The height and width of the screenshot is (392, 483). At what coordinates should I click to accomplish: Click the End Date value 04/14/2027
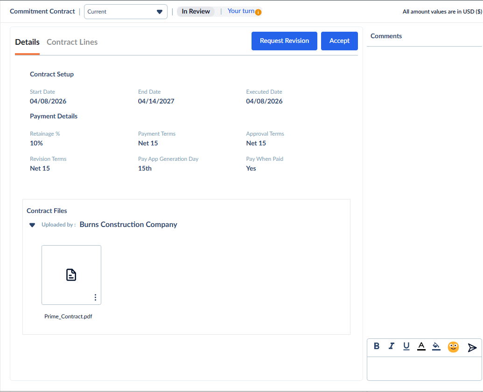point(156,101)
